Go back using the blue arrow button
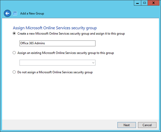 click(7, 13)
